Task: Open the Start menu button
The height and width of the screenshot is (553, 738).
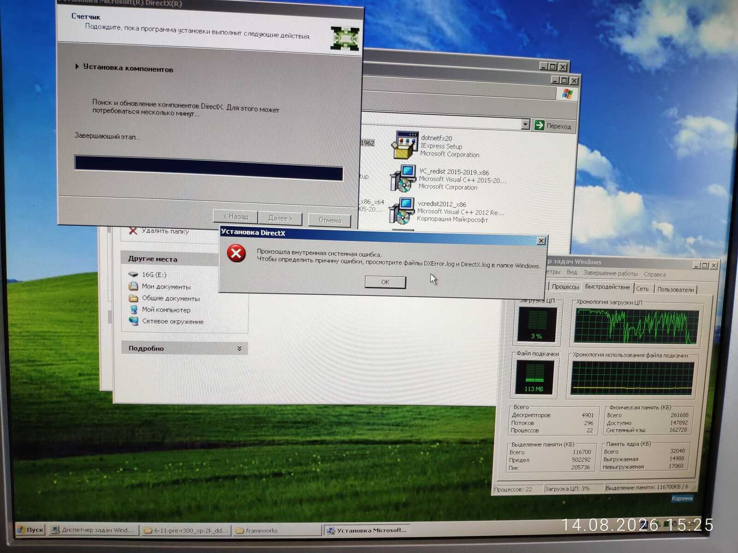Action: [x=30, y=529]
